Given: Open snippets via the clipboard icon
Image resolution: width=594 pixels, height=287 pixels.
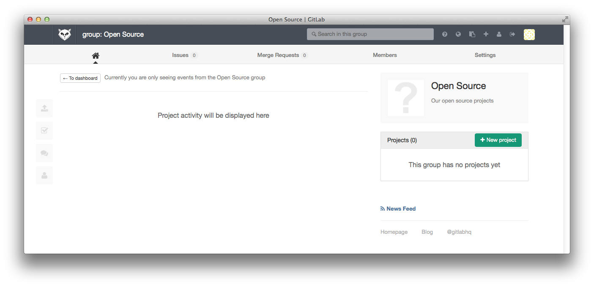Looking at the screenshot, I should (x=472, y=34).
